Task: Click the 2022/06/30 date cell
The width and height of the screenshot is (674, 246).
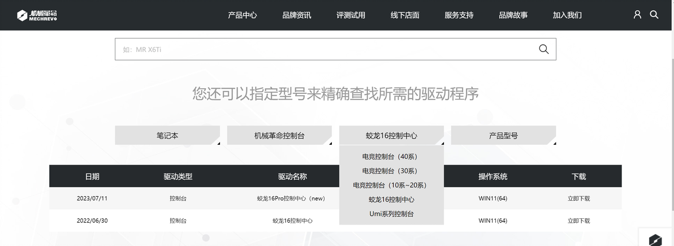Action: (x=92, y=221)
